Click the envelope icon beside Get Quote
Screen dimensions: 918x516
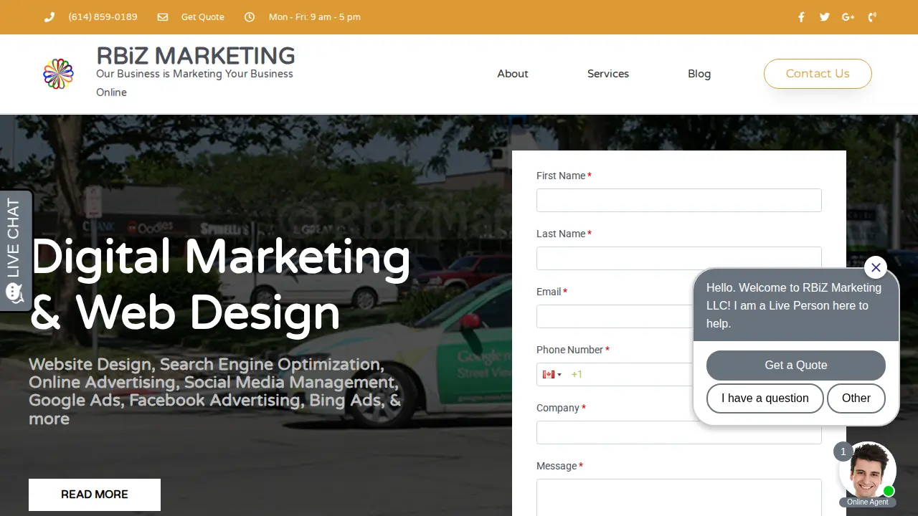[163, 17]
